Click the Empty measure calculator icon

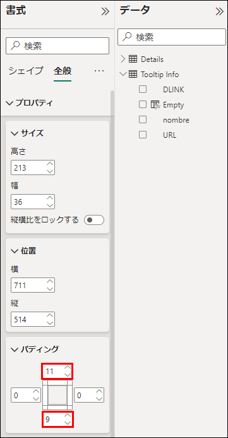point(155,105)
